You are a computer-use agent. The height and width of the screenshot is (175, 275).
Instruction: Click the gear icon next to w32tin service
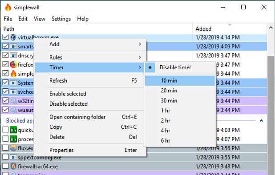[x=13, y=101]
